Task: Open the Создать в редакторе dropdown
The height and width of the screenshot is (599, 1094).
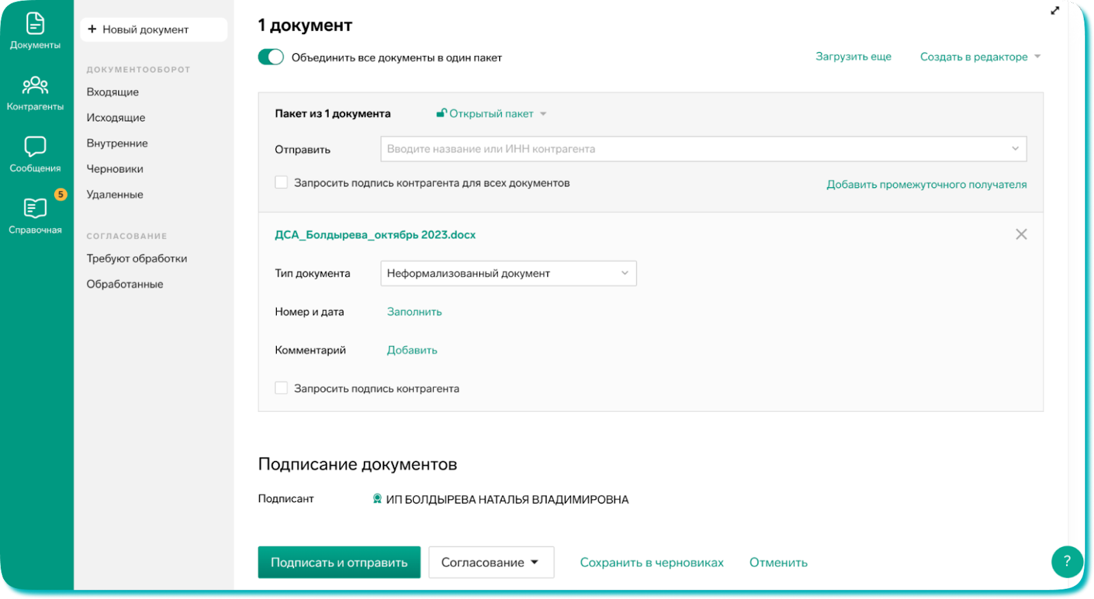Action: [979, 57]
